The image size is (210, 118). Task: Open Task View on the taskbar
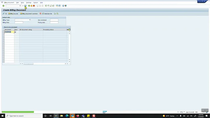51,116
